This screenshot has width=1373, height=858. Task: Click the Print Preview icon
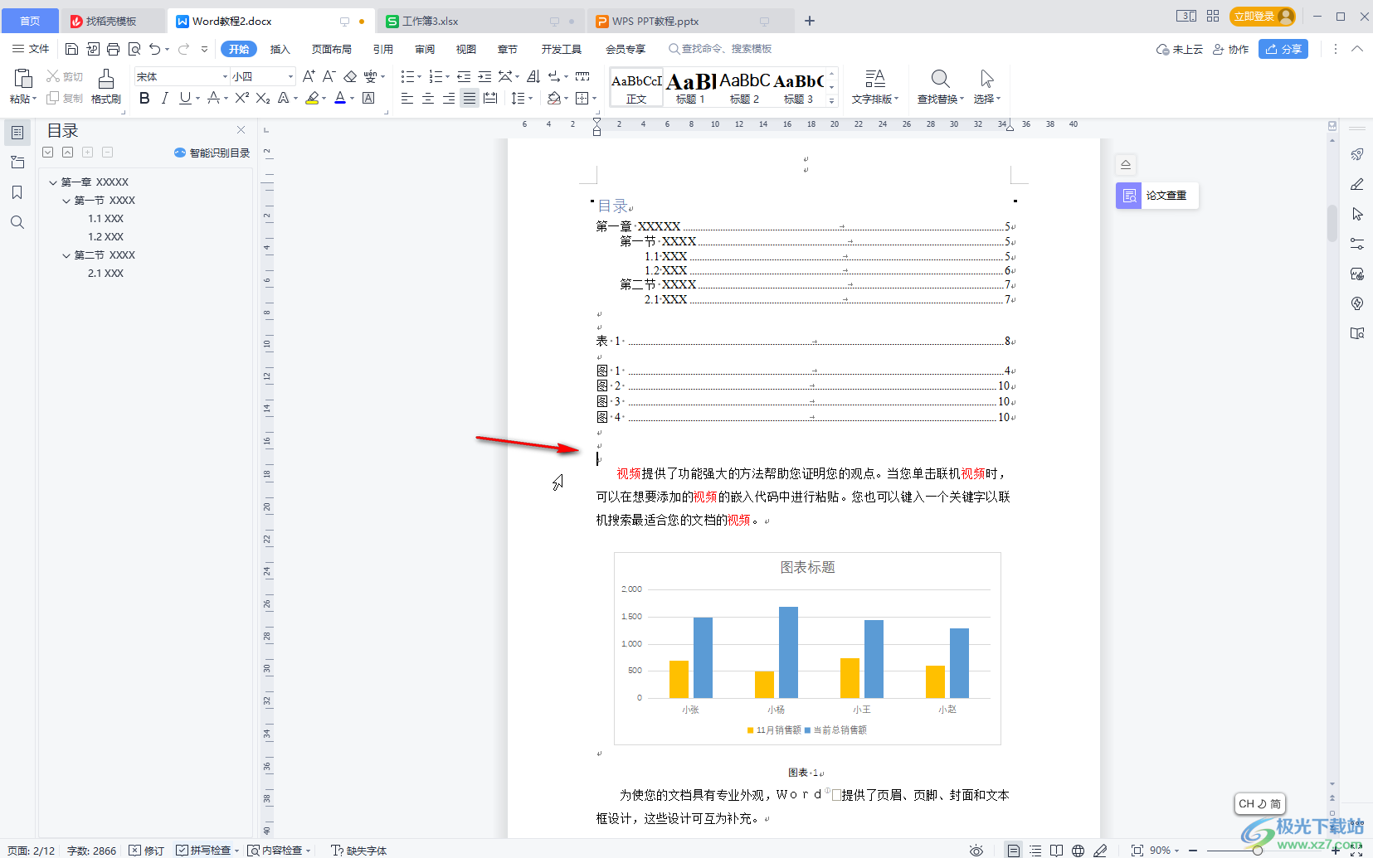134,49
